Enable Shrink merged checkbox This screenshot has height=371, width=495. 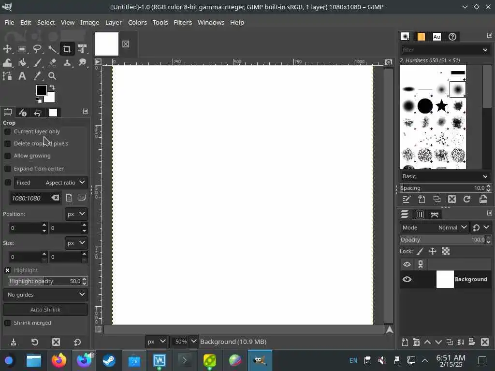(8, 323)
